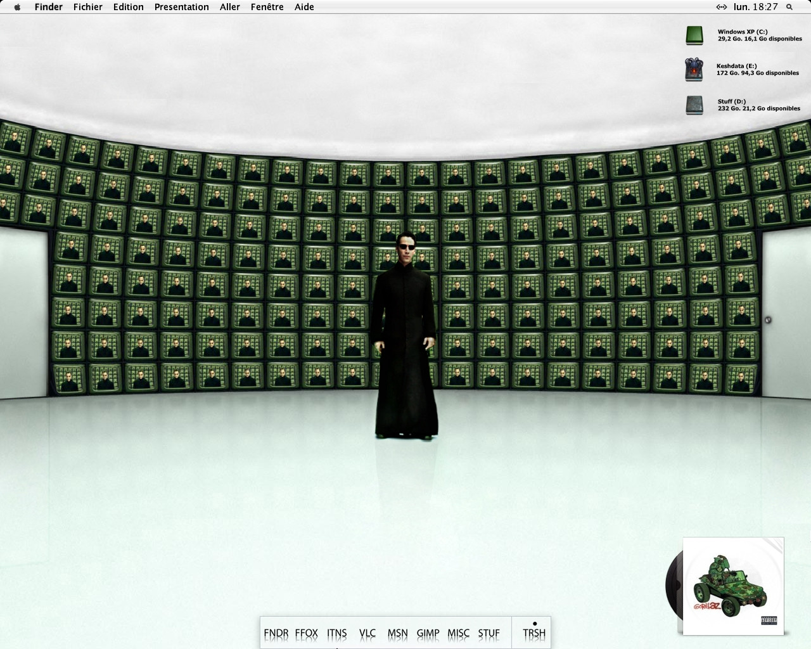Open STUF in the dock
The height and width of the screenshot is (649, 811).
(x=489, y=633)
